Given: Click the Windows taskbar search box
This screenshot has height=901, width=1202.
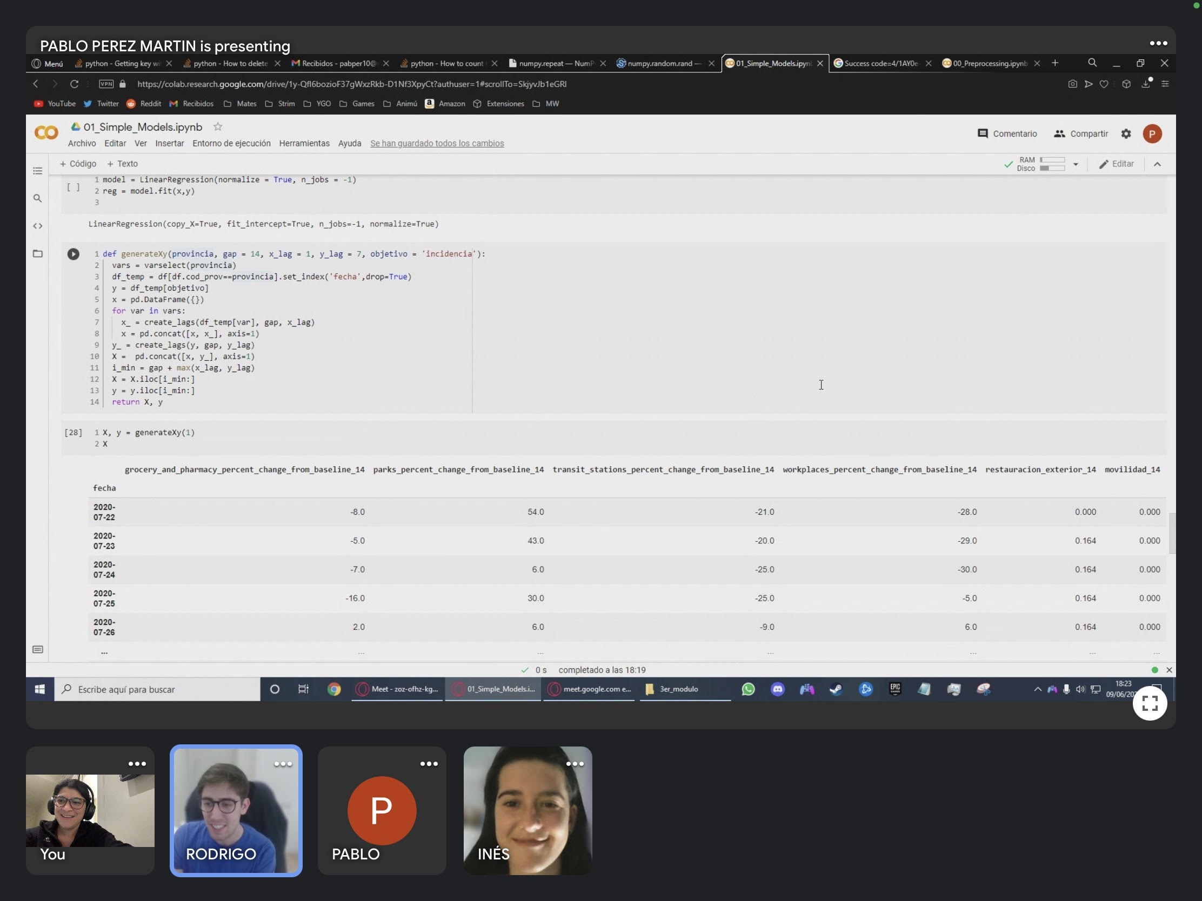Looking at the screenshot, I should click(x=158, y=689).
